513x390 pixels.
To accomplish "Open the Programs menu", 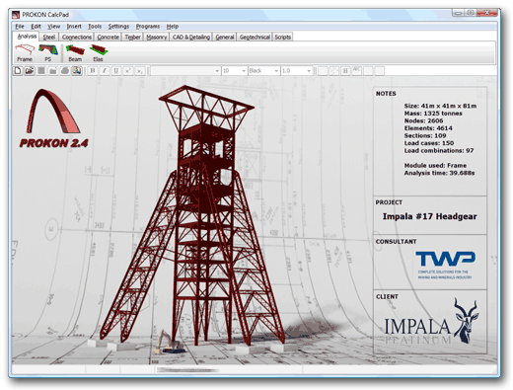I will click(x=148, y=27).
